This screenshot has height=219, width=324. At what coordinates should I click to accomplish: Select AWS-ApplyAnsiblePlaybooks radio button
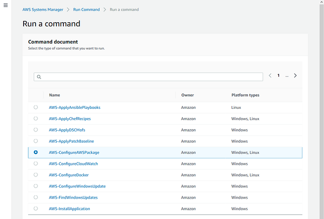[36, 107]
